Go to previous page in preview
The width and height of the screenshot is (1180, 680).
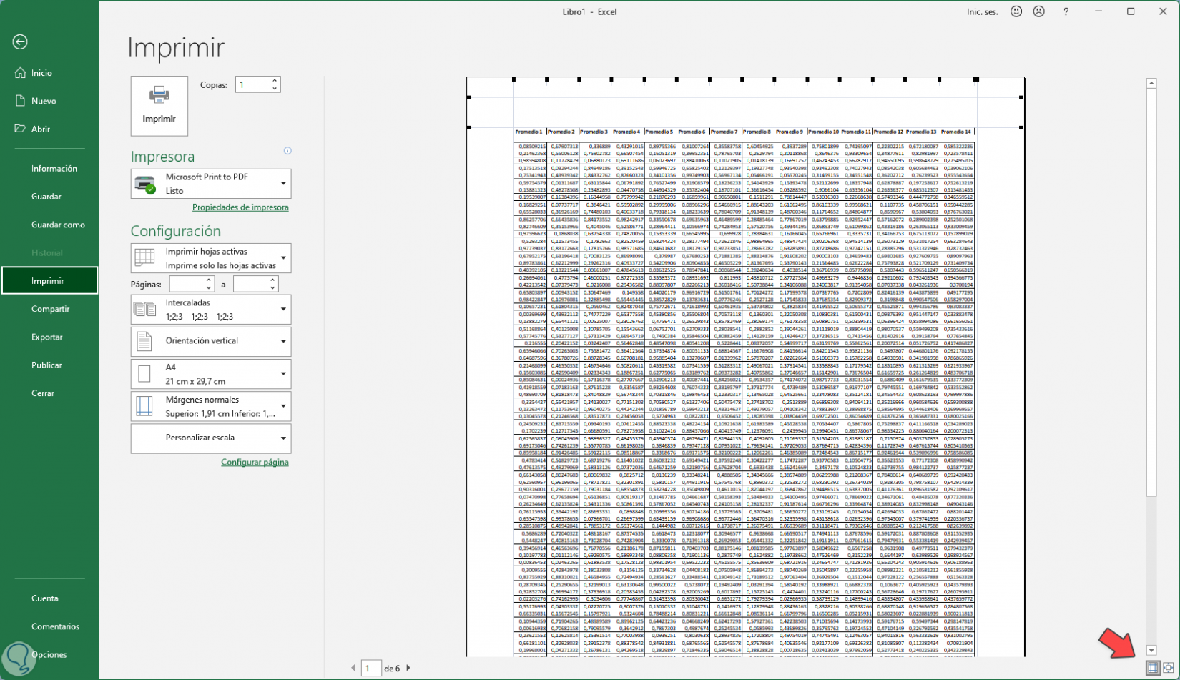pos(353,668)
